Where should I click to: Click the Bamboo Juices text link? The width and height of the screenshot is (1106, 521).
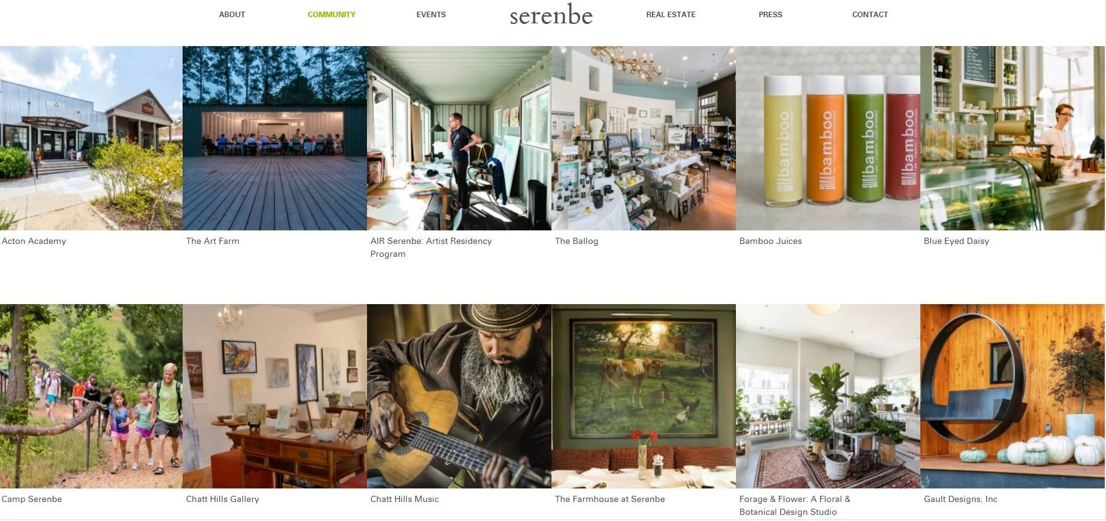coord(770,241)
